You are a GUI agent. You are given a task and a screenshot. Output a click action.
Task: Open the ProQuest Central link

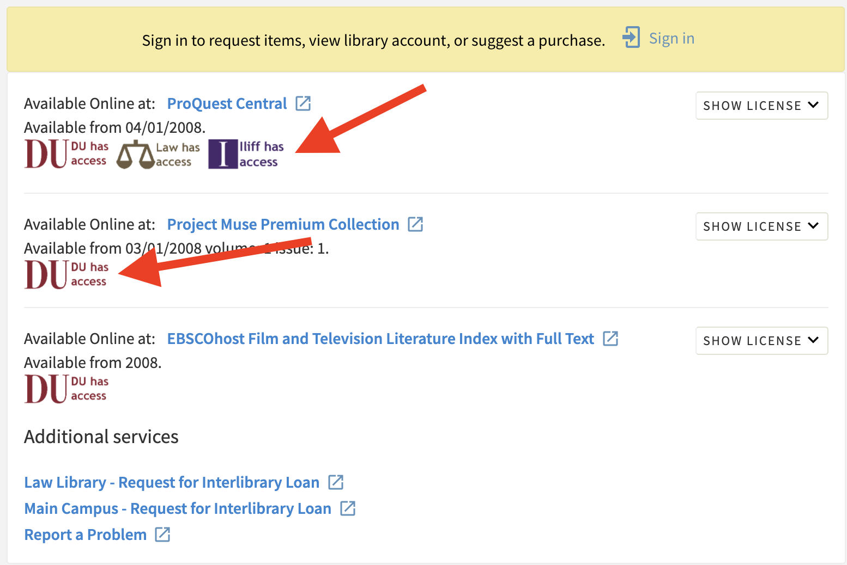[227, 103]
